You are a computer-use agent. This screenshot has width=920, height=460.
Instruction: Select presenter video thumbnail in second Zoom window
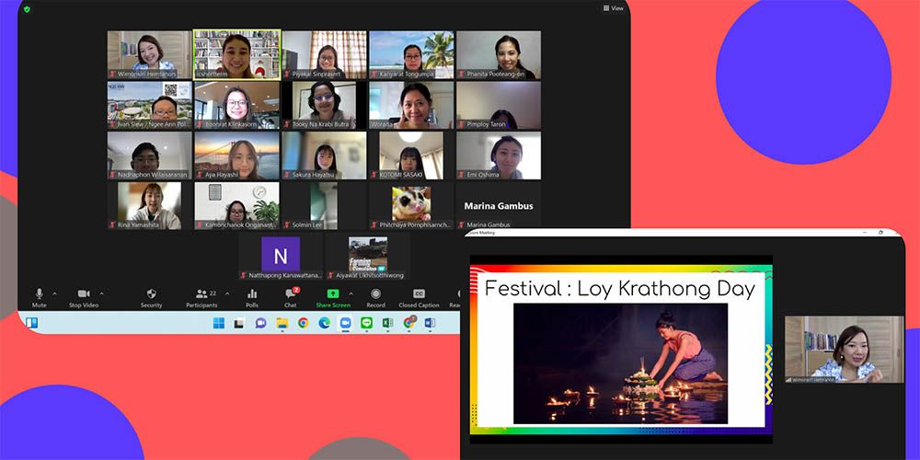point(845,350)
